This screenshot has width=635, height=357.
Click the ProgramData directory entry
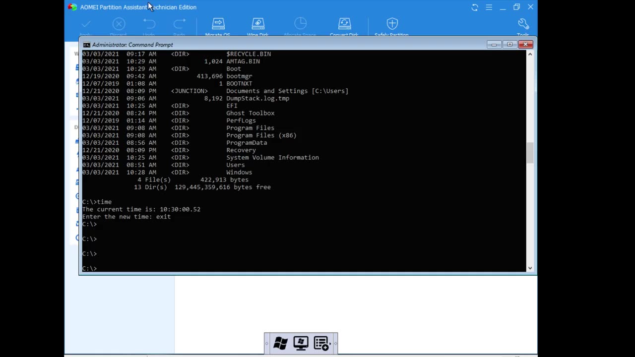pyautogui.click(x=247, y=143)
